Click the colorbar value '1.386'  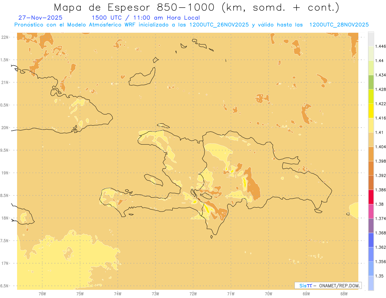[381, 190]
